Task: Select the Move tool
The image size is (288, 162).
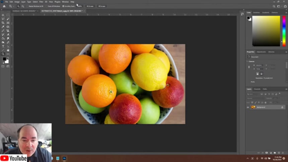Action: tap(3, 15)
